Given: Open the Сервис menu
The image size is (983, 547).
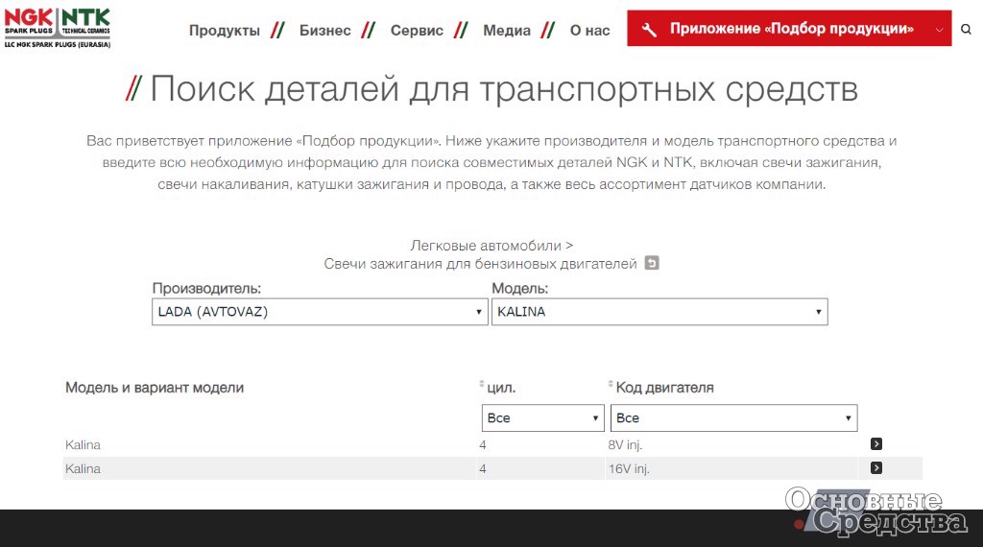Looking at the screenshot, I should pos(417,30).
